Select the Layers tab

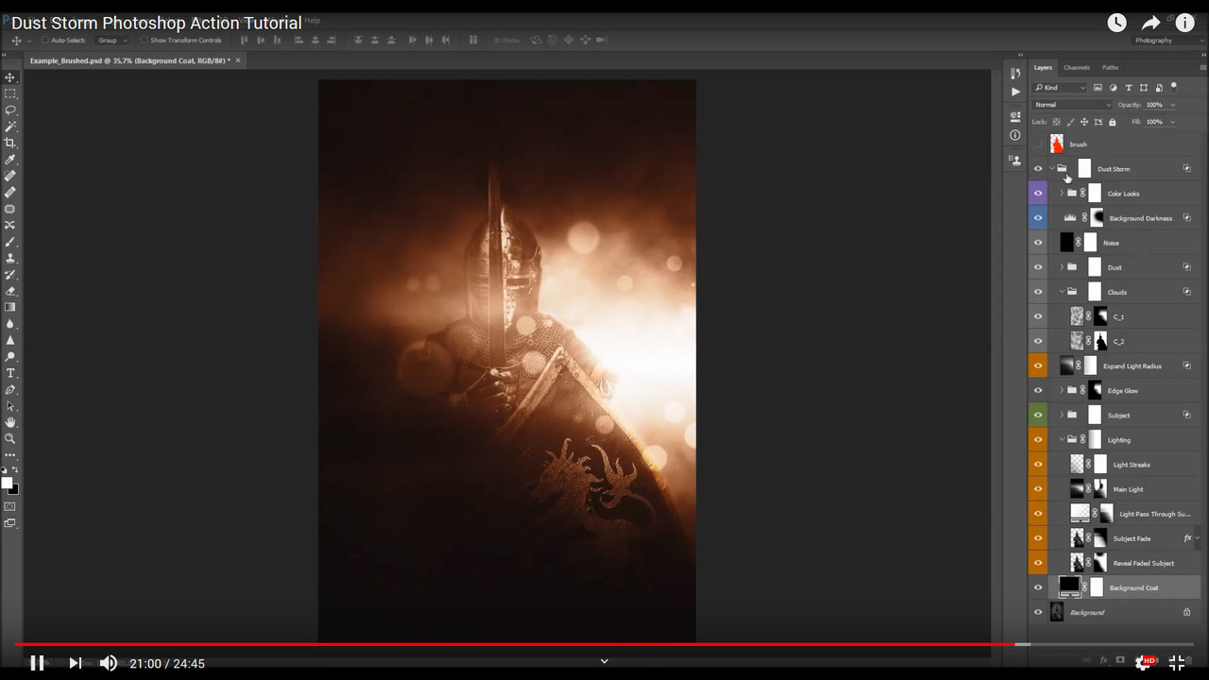tap(1043, 68)
